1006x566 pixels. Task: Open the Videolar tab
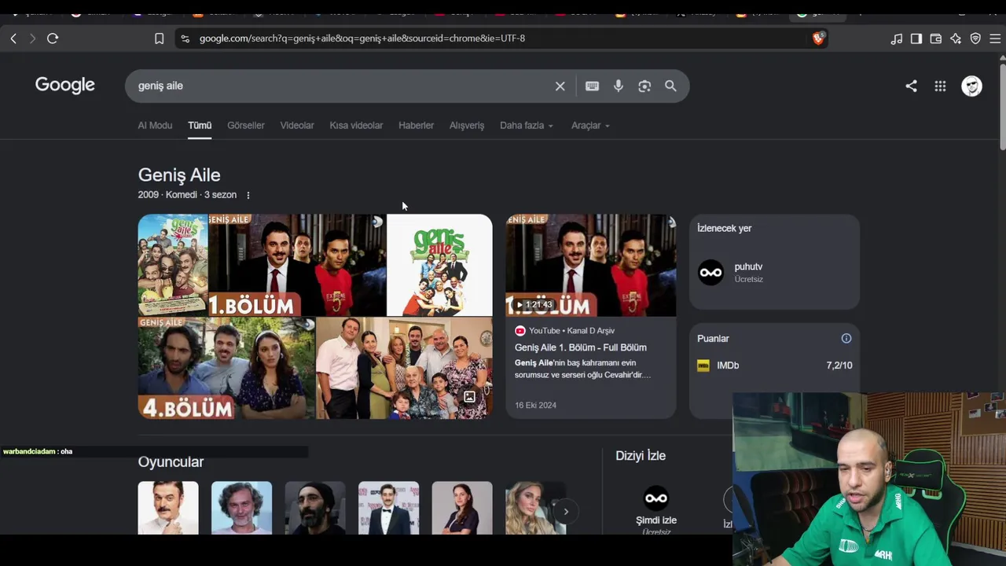tap(297, 126)
